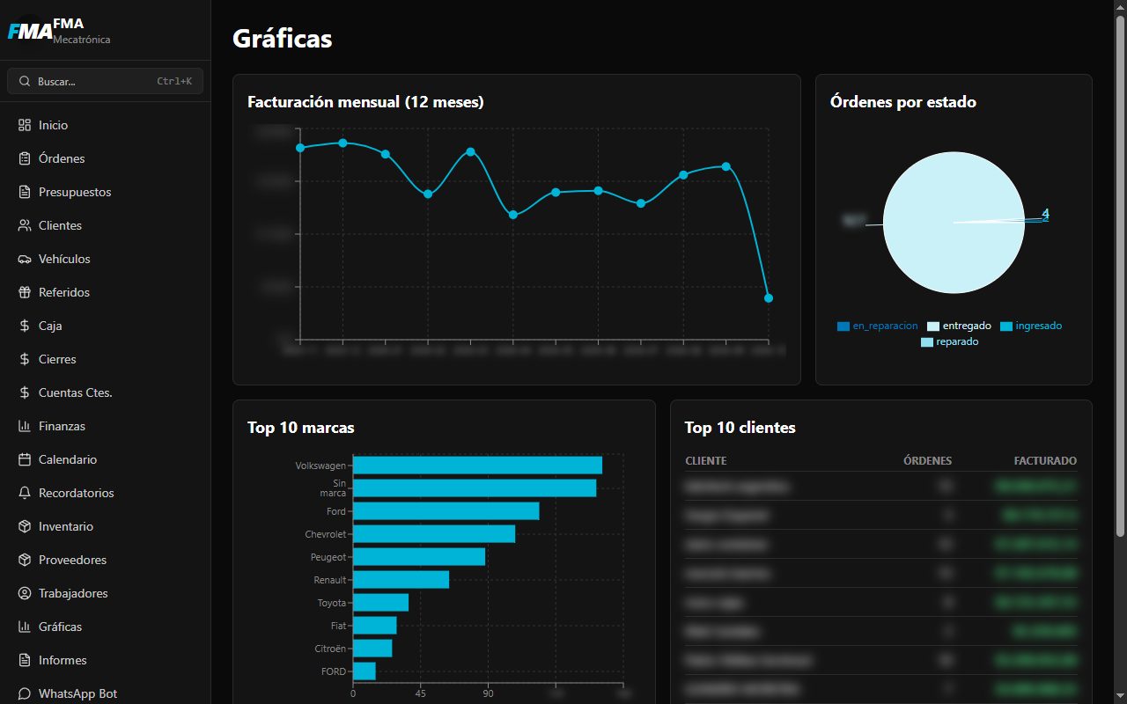Click the Cierres dollar sign icon
The image size is (1127, 704).
[25, 359]
